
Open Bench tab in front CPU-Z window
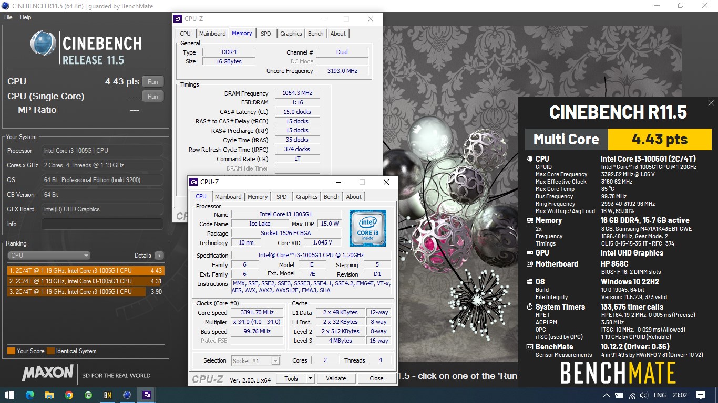tap(332, 197)
